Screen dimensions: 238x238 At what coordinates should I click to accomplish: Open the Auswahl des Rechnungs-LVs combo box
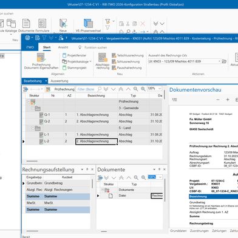(x=185, y=61)
